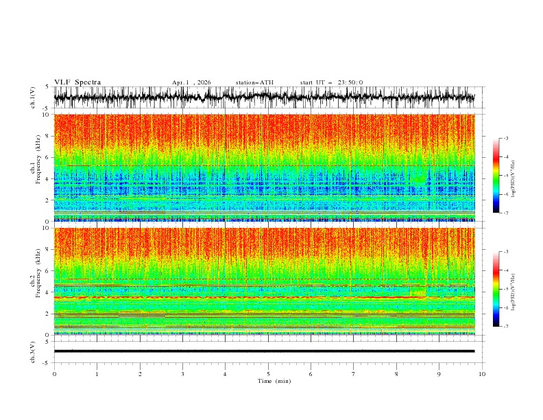Click inside the ch.2 spectrogram plot

(x=264, y=281)
